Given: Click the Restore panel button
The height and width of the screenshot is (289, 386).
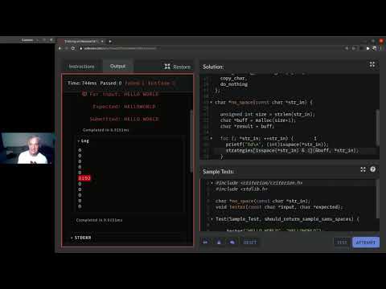Looking at the screenshot, I should (178, 67).
